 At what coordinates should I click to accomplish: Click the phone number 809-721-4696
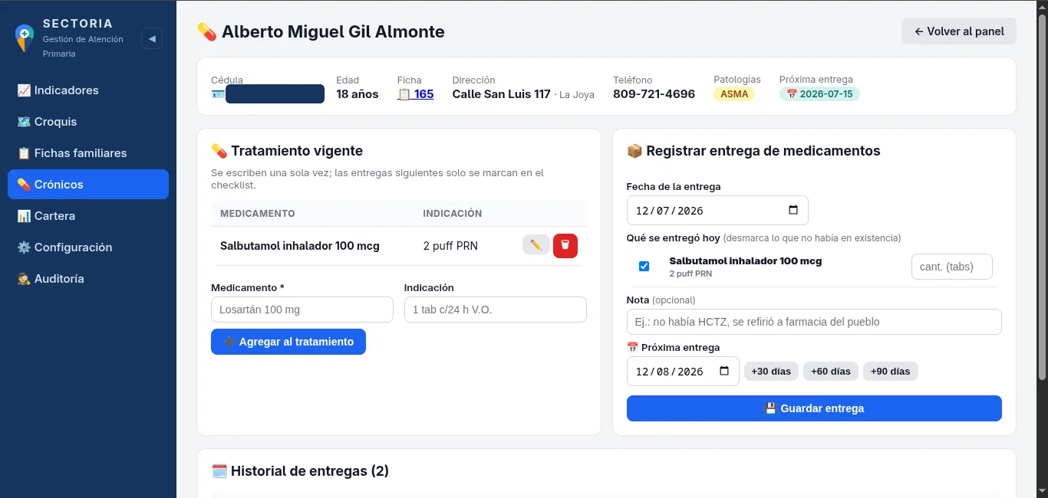click(654, 94)
